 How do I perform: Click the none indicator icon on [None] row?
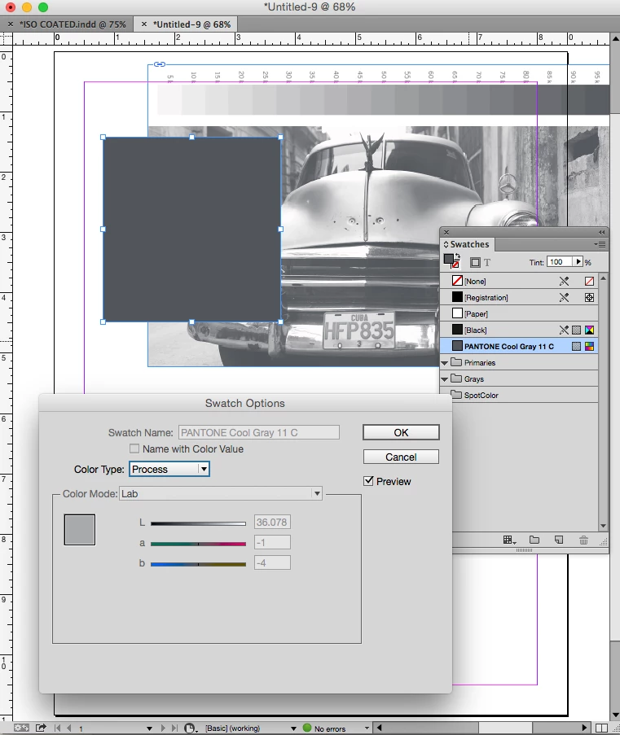590,282
